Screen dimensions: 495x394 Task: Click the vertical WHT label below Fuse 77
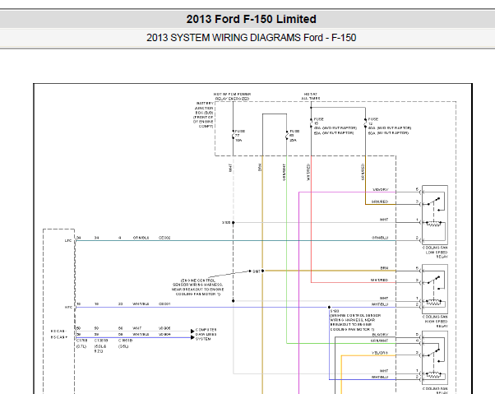click(x=230, y=168)
